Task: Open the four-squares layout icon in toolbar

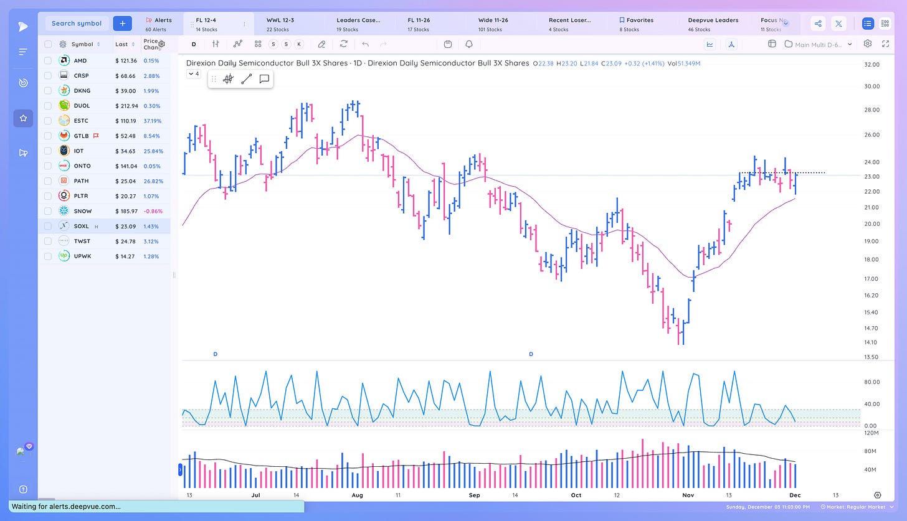Action: click(258, 44)
